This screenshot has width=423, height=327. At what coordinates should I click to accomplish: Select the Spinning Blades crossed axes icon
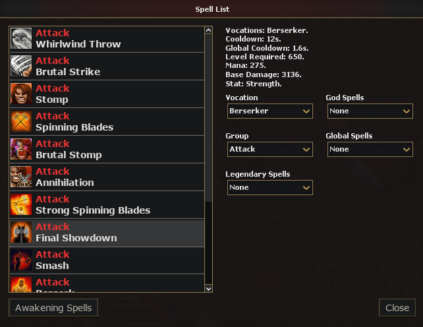[21, 121]
